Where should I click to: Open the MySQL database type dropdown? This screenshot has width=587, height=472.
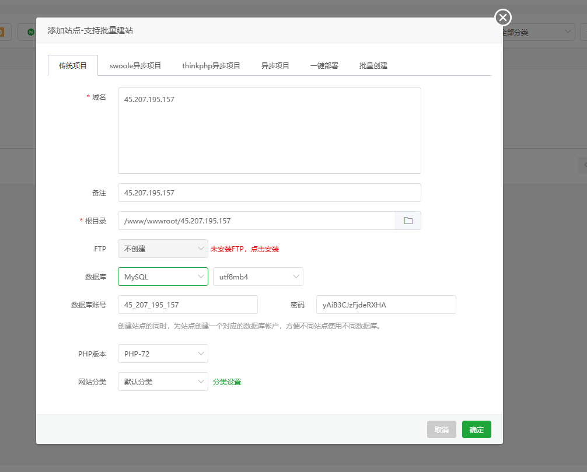163,277
